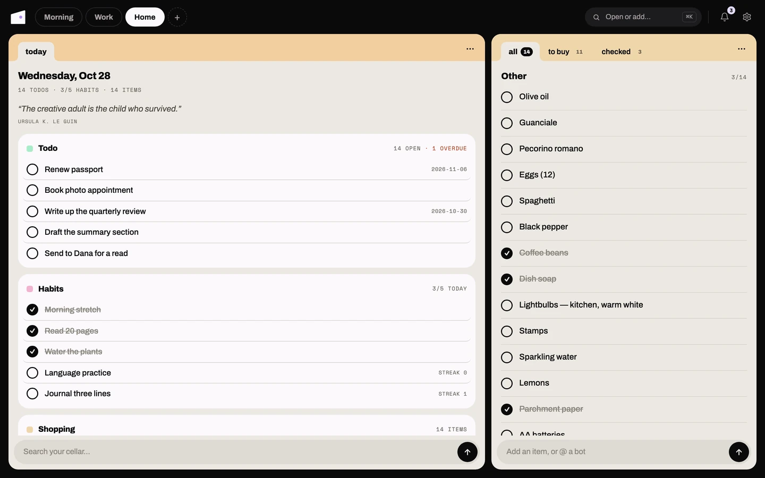Switch to the Morning tab

(x=58, y=17)
